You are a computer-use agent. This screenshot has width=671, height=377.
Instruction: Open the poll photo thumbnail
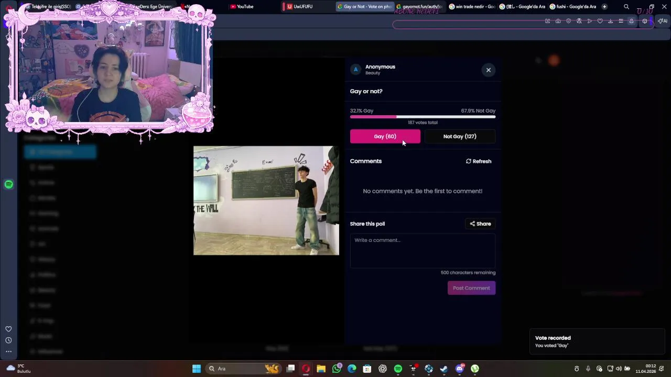(x=266, y=201)
